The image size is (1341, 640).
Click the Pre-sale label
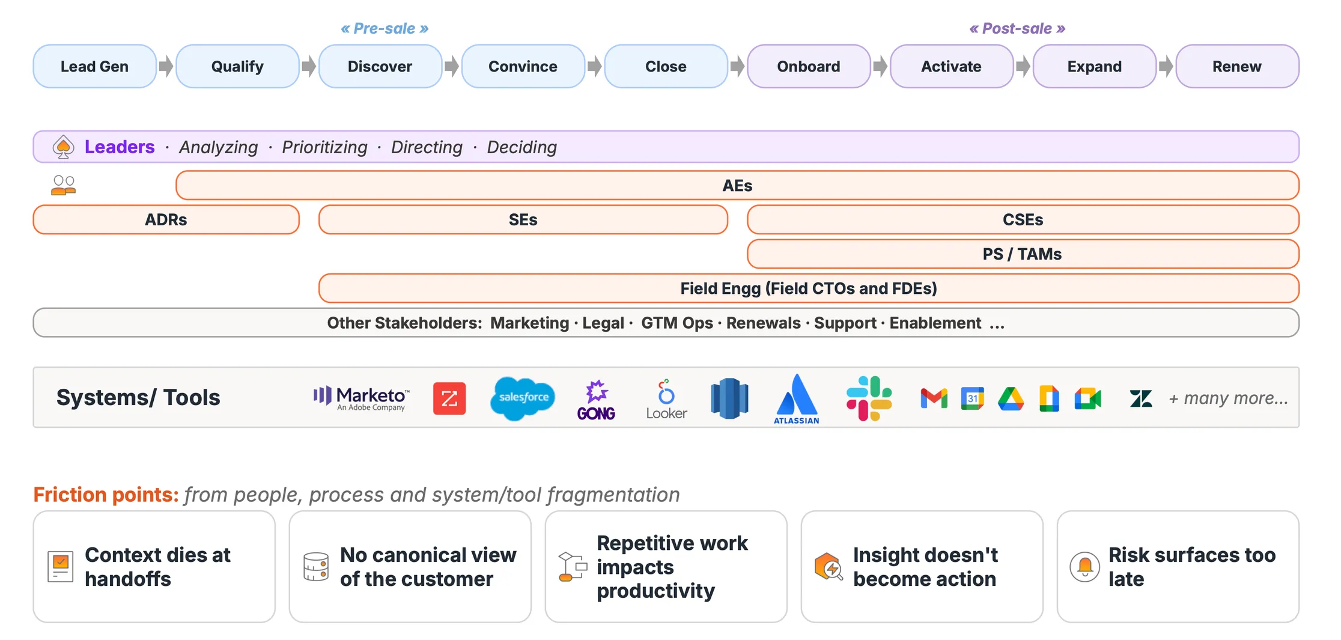385,28
